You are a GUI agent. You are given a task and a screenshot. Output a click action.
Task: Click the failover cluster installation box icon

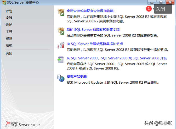61,31
